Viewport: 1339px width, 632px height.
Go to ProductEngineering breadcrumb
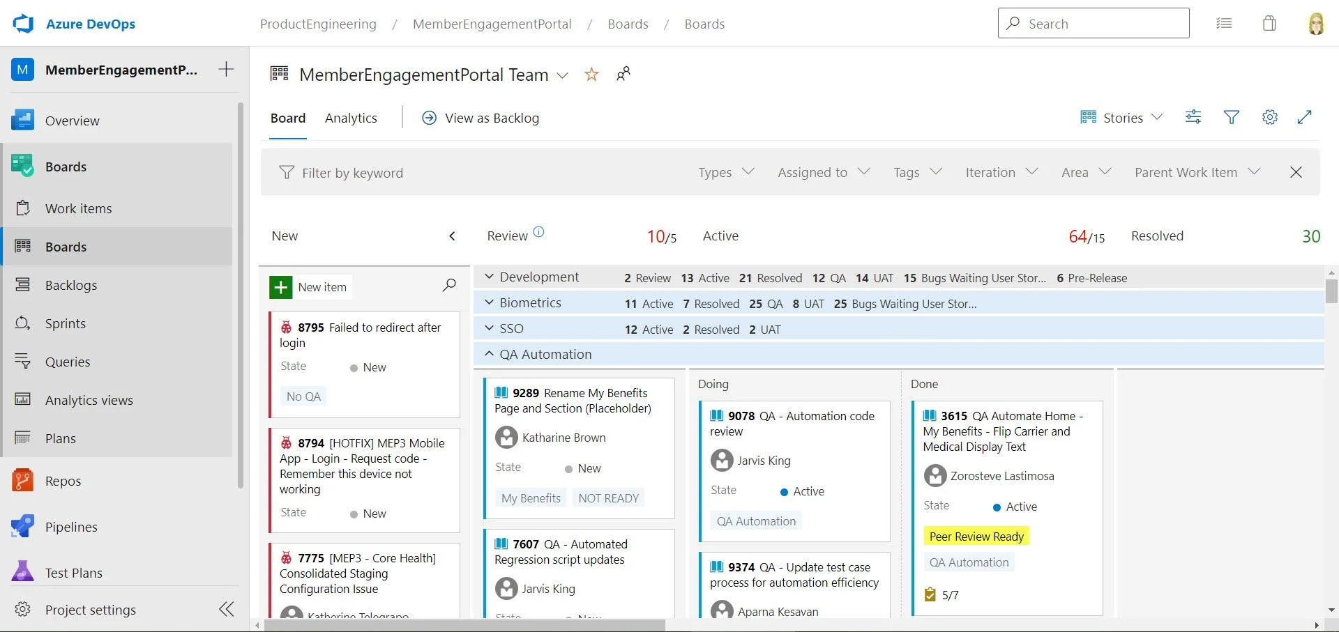coord(318,24)
